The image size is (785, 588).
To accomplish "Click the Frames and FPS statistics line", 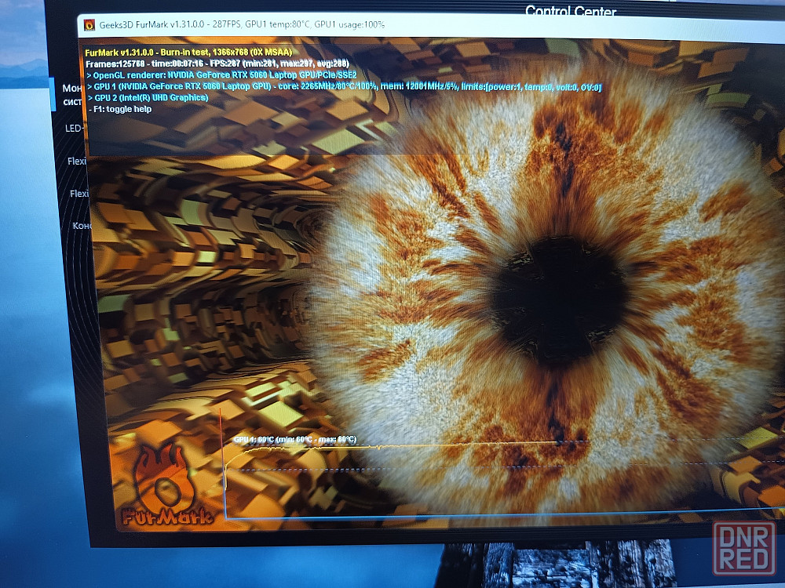I will tap(217, 63).
